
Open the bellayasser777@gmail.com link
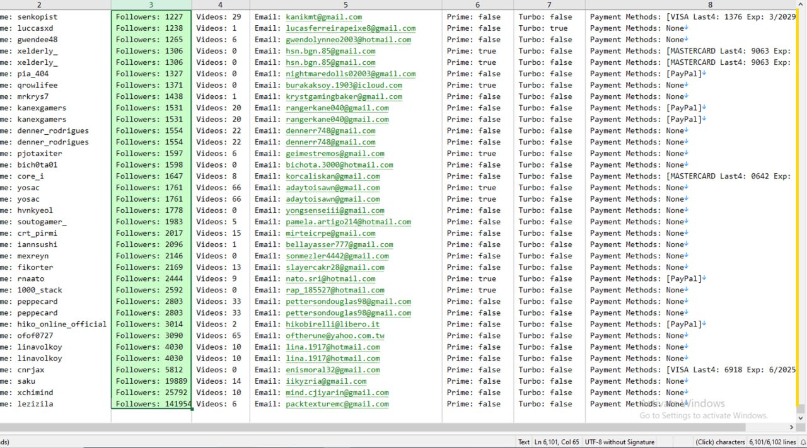tap(339, 244)
